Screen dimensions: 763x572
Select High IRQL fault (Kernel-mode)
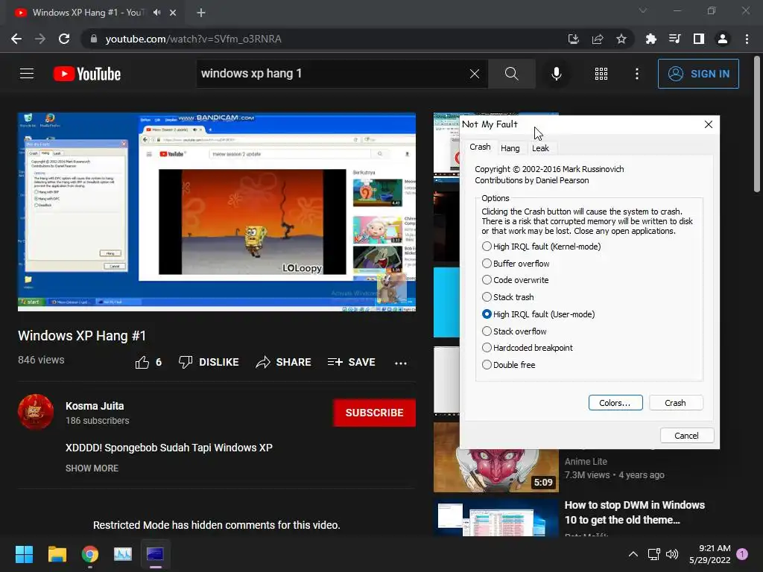541,247
